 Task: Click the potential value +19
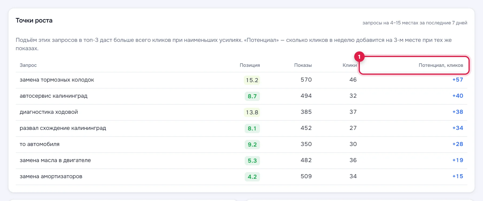[458, 160]
